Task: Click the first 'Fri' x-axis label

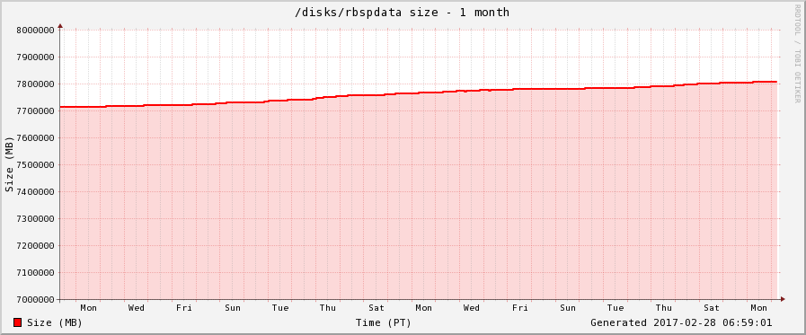Action: click(184, 308)
